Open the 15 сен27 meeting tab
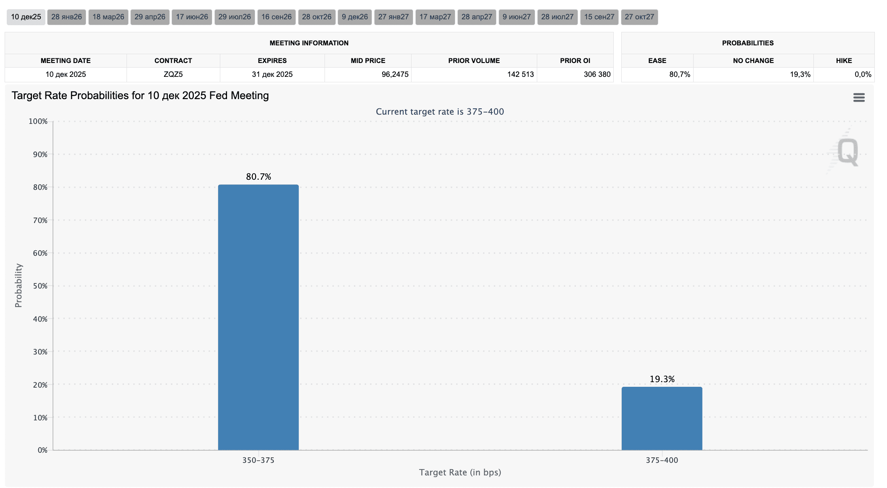This screenshot has width=887, height=488. (x=599, y=17)
